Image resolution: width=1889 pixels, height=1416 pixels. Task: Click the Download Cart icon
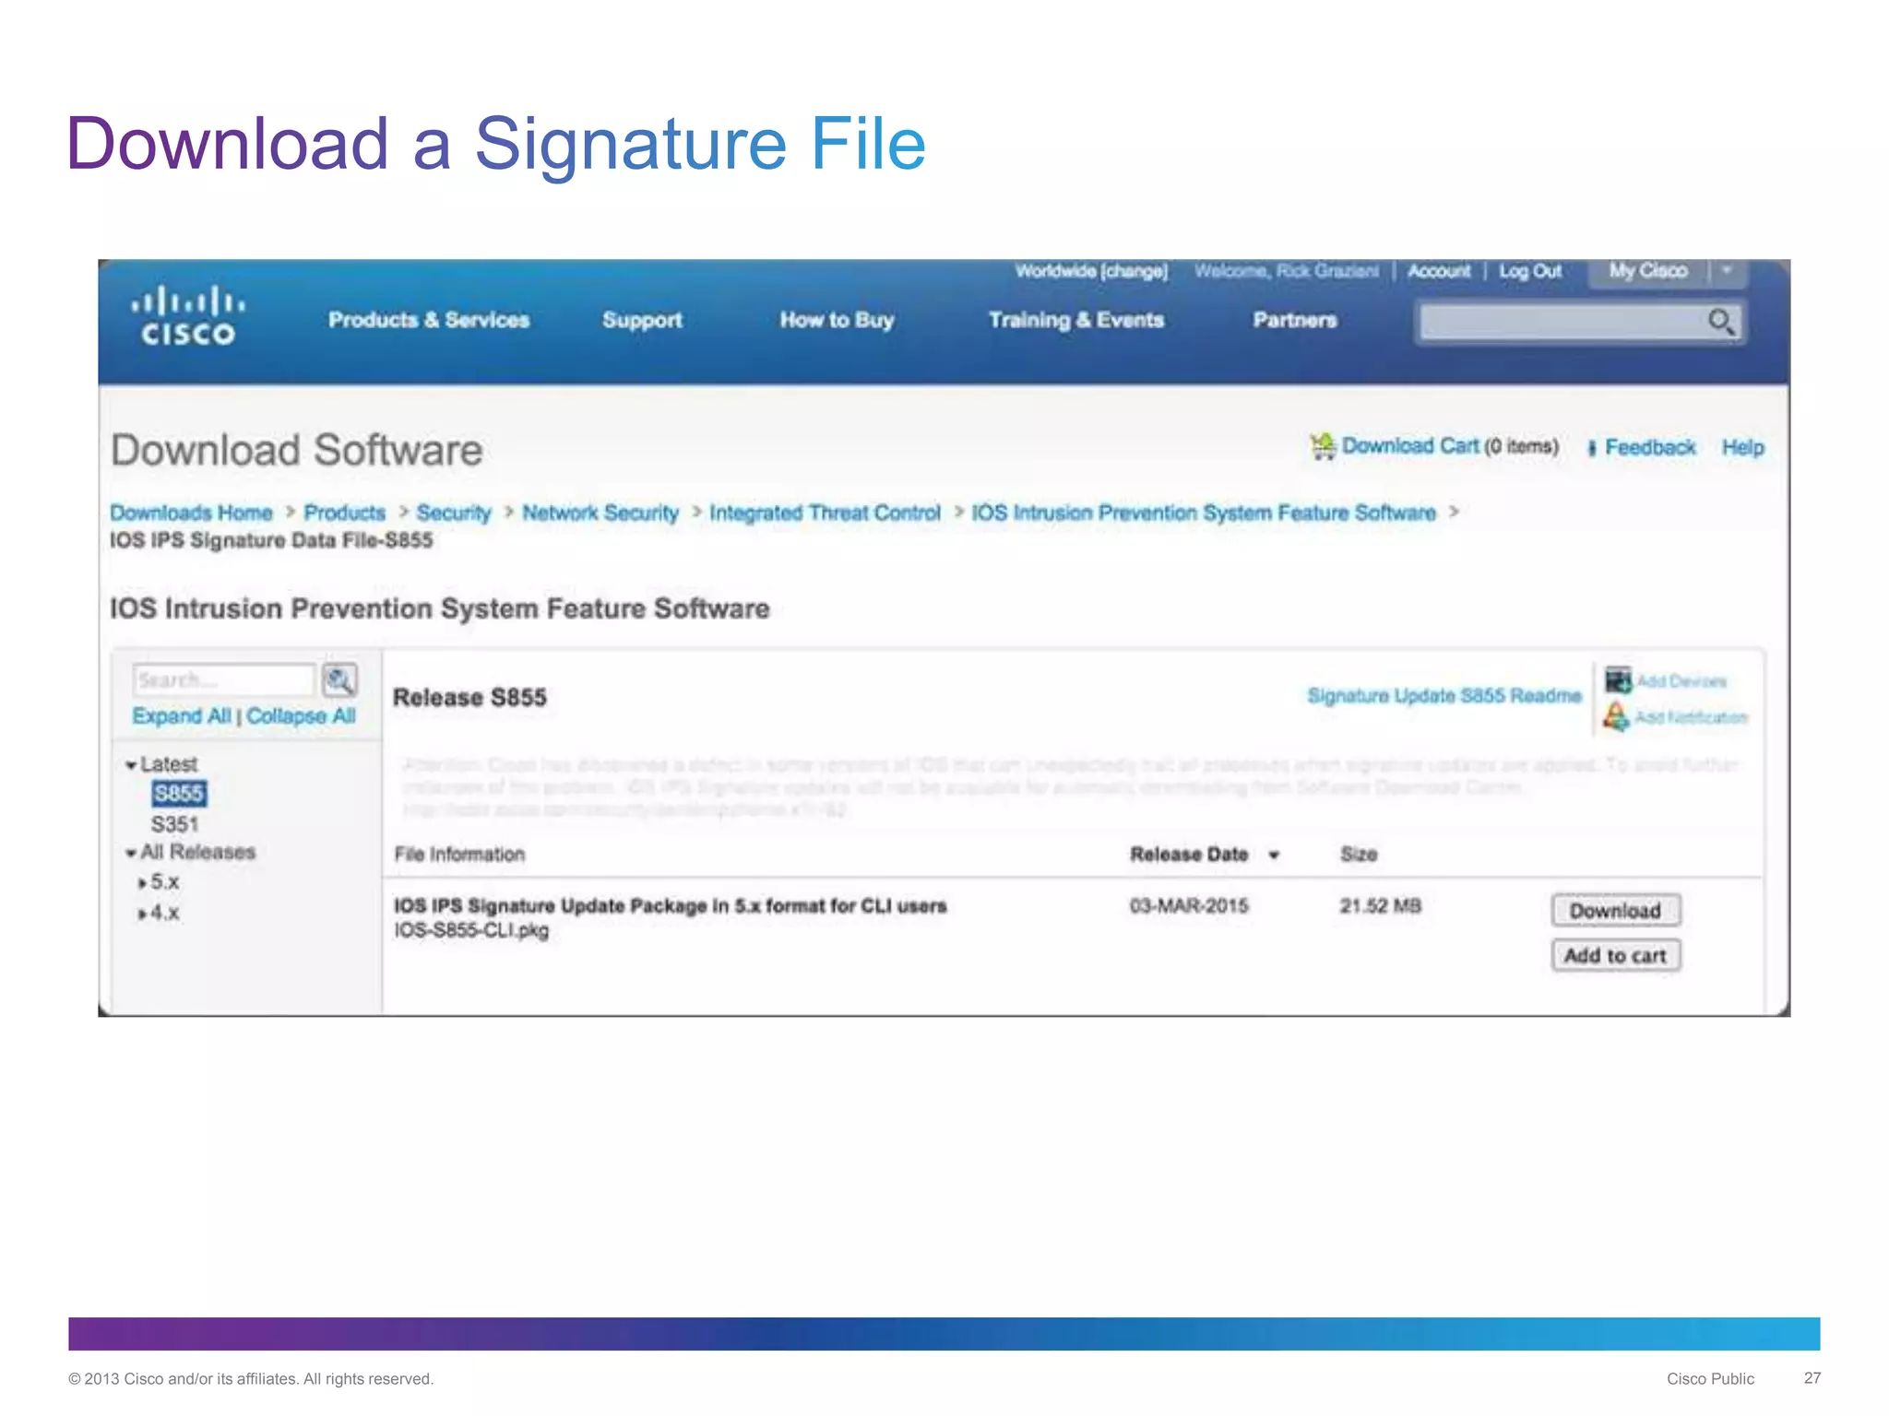(x=1323, y=447)
